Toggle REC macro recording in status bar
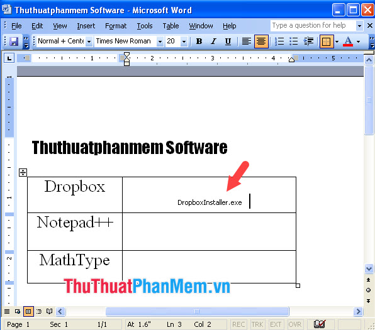This screenshot has width=375, height=330. pyautogui.click(x=238, y=324)
